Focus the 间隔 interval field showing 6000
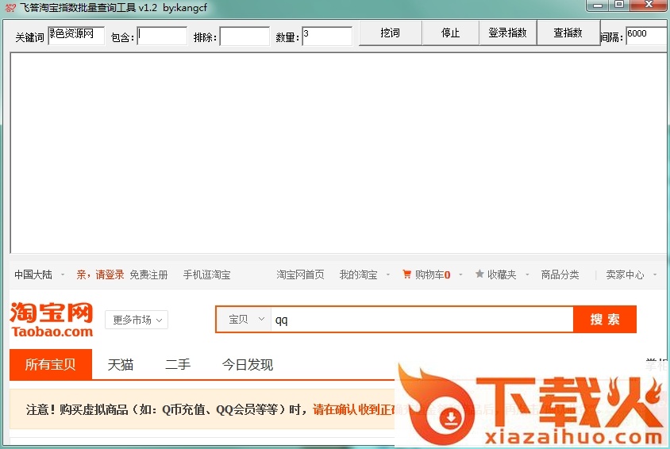 (647, 36)
